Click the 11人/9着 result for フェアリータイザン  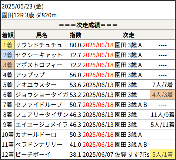click(162, 115)
